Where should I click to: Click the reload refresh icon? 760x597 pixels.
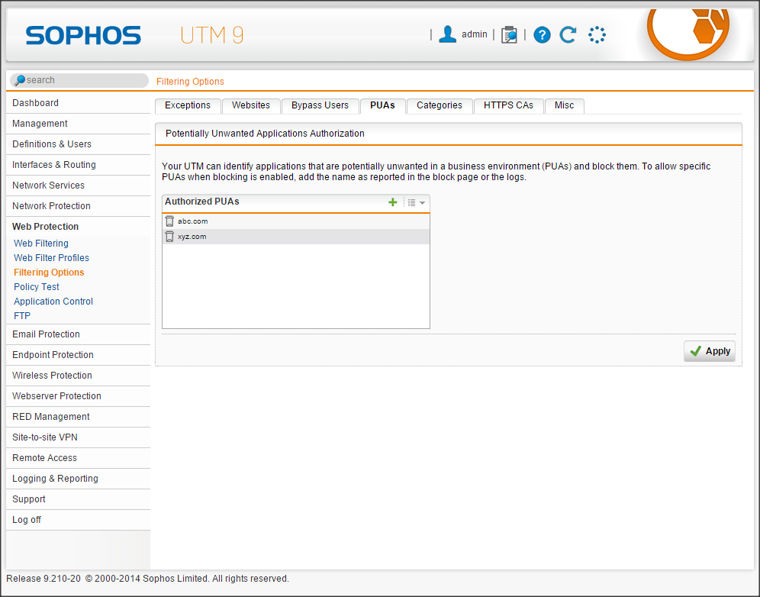click(568, 34)
